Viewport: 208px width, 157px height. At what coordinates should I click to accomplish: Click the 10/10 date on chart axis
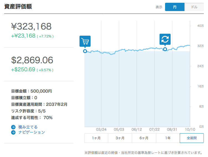click(x=190, y=129)
